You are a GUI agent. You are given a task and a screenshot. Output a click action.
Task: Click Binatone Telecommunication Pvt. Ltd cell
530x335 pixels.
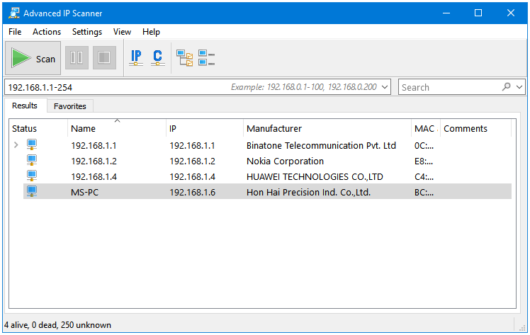coord(321,146)
